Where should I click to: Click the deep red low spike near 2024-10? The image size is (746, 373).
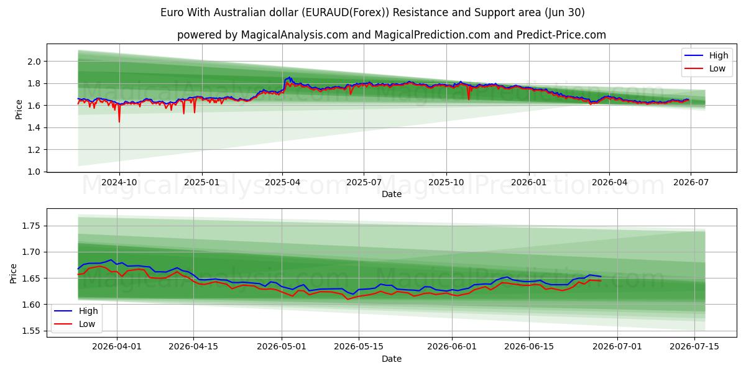119,121
